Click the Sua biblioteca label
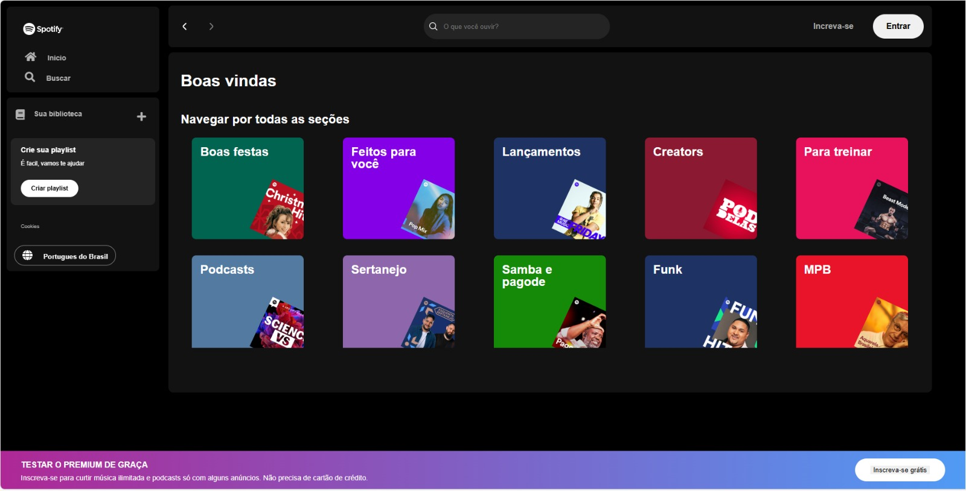966x491 pixels. pos(58,114)
